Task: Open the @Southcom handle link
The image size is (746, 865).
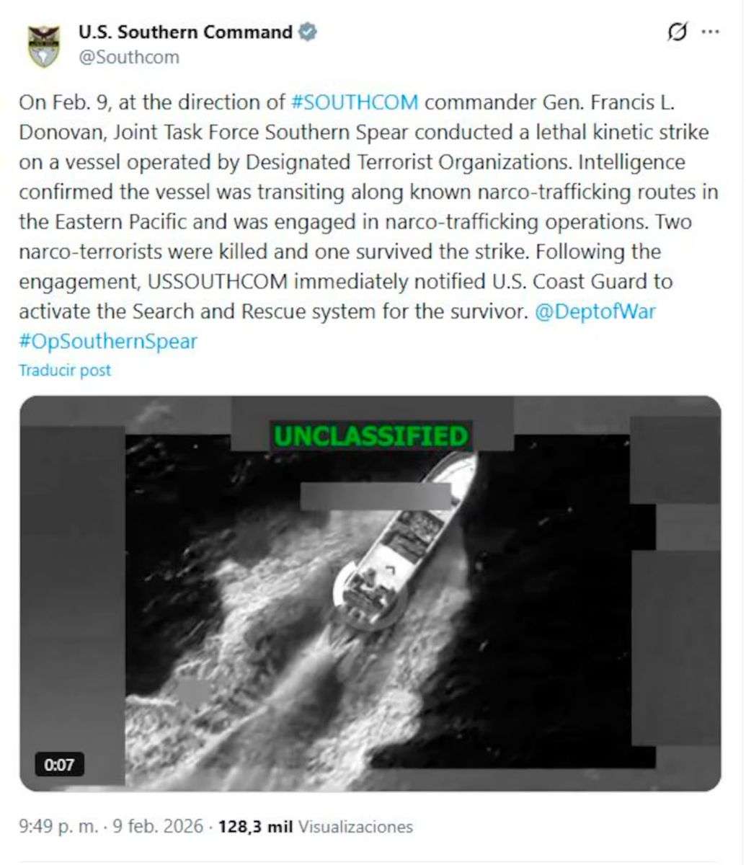Action: click(x=128, y=58)
